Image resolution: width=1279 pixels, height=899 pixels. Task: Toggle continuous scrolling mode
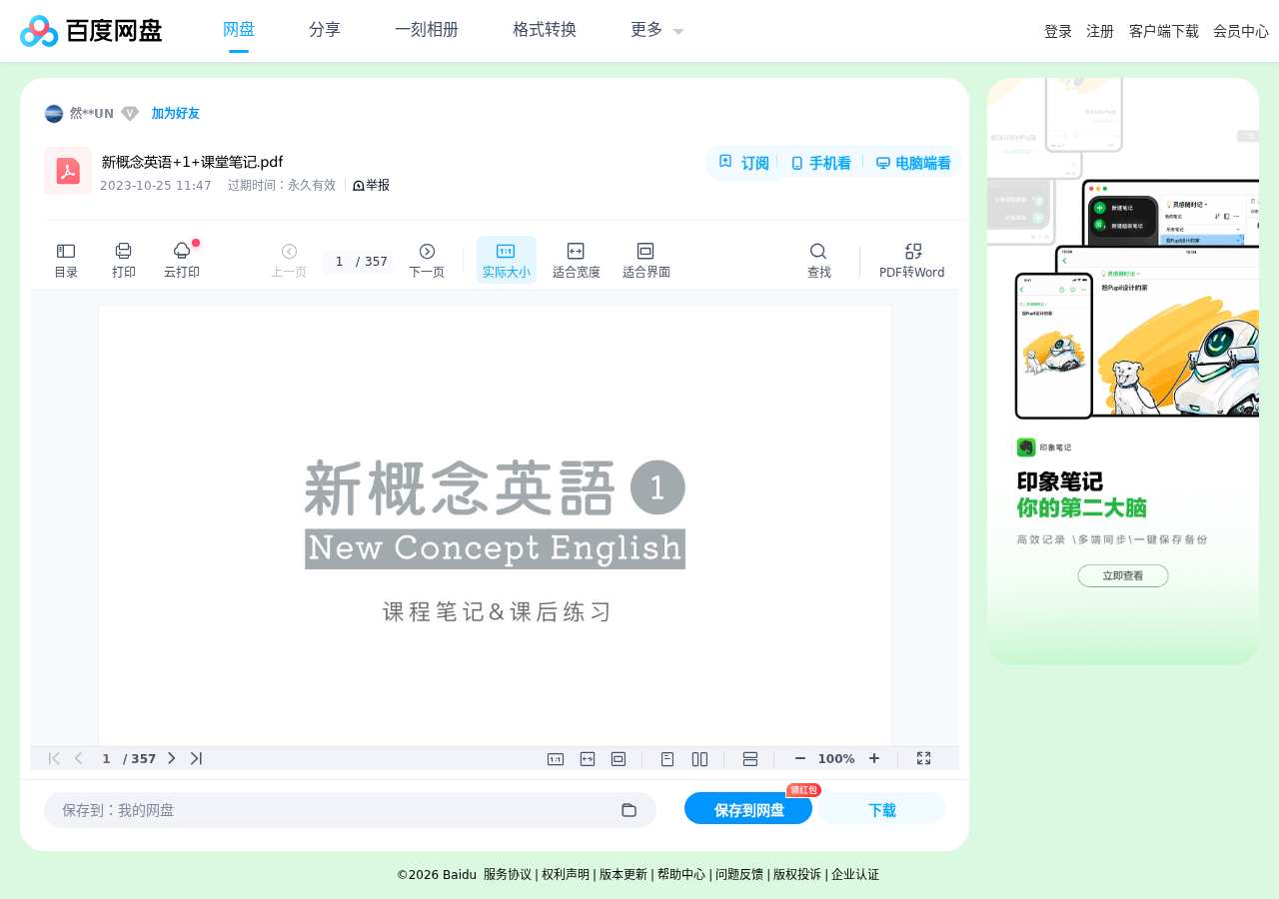(x=750, y=759)
